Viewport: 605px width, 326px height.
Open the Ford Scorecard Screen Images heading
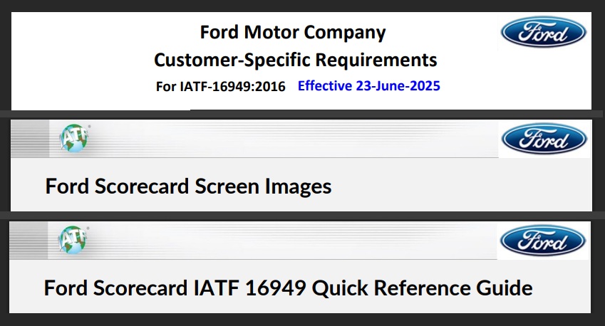click(188, 186)
